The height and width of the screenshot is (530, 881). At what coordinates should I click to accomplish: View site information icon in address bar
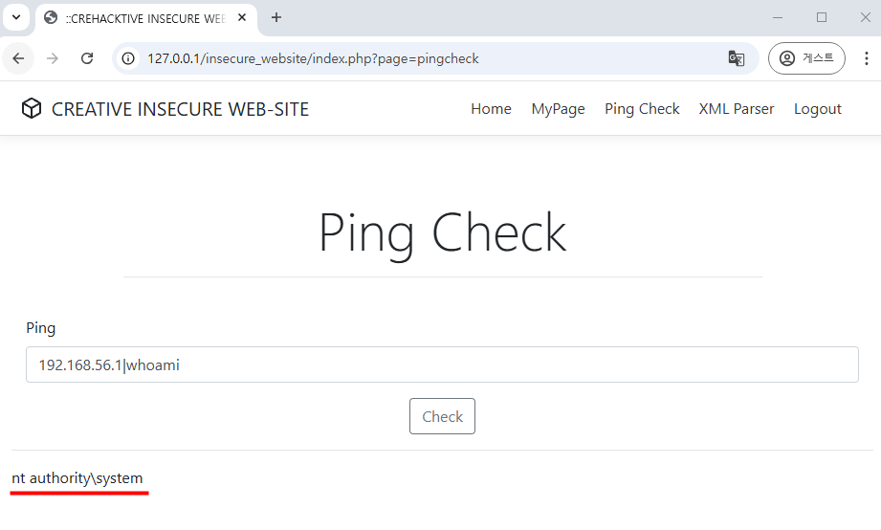click(x=128, y=58)
